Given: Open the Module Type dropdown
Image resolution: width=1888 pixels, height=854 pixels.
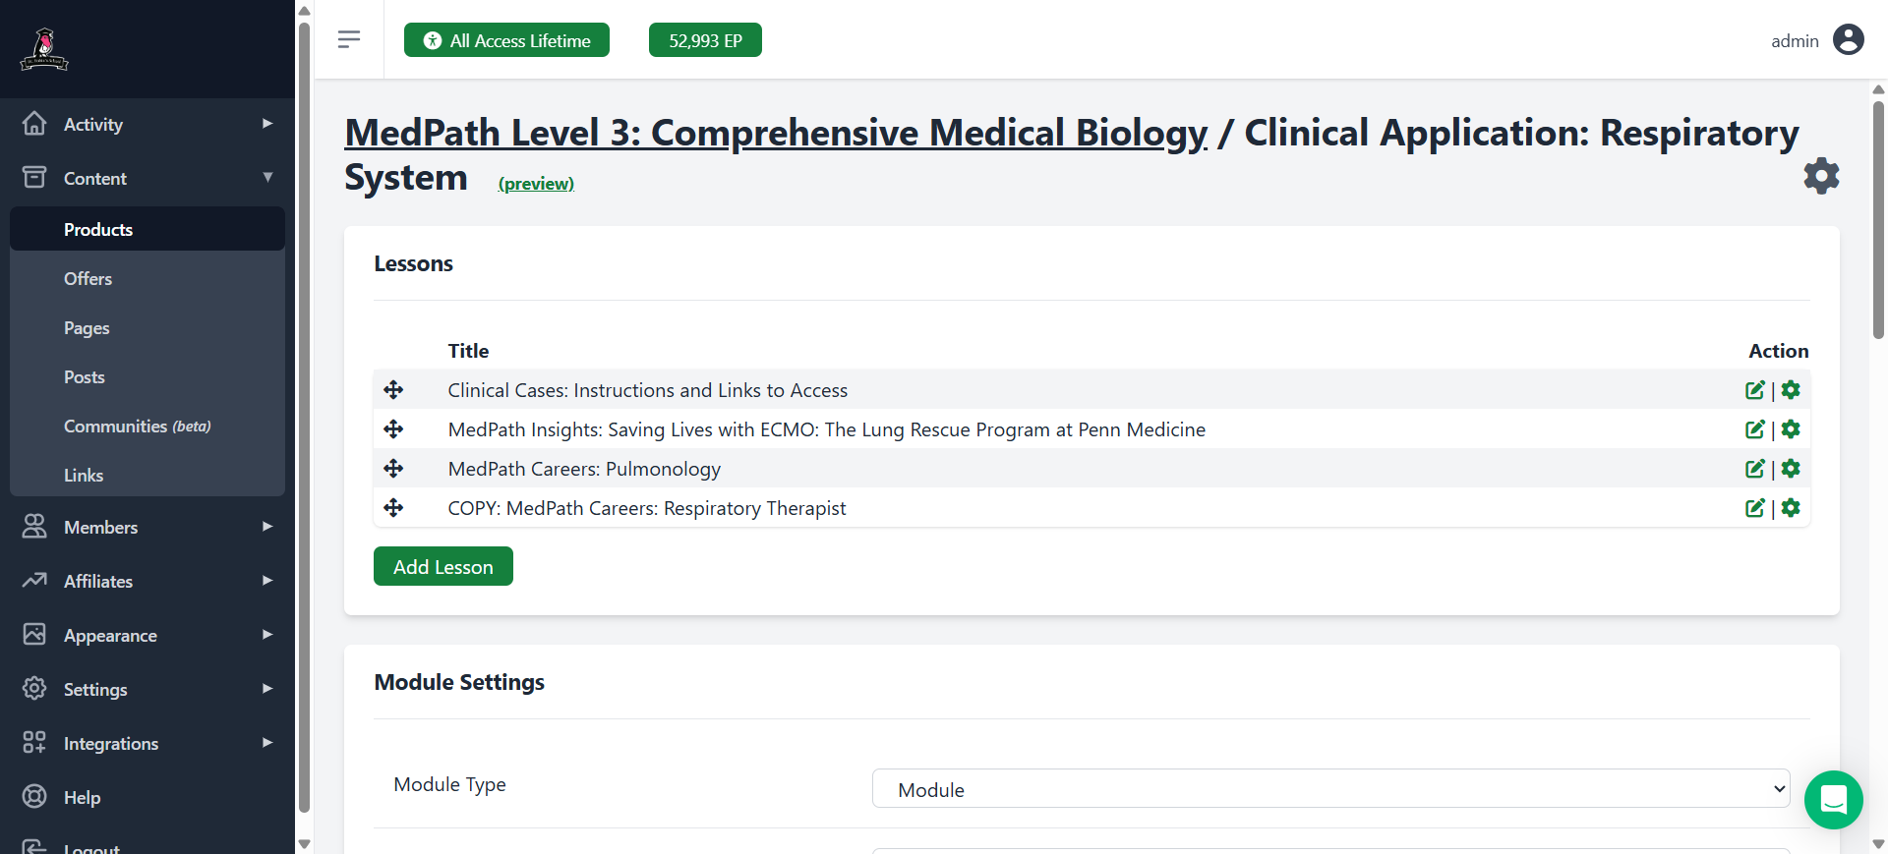Looking at the screenshot, I should [x=1329, y=789].
